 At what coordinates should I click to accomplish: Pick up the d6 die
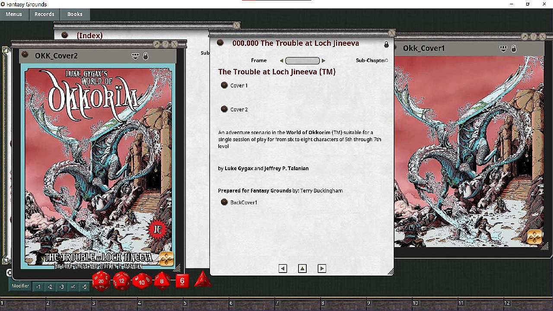click(182, 281)
